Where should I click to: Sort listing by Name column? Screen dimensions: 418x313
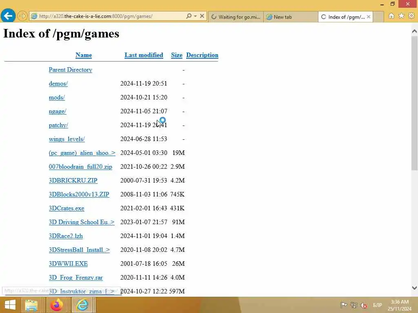point(84,55)
